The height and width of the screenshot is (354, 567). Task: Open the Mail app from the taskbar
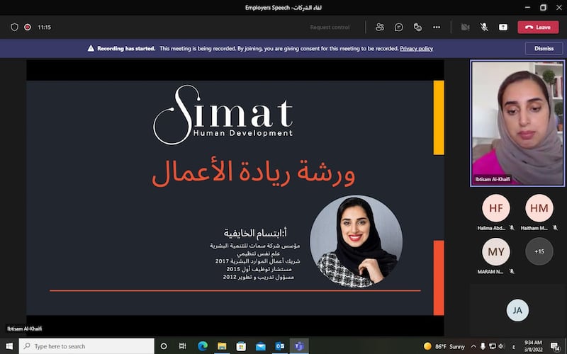(x=260, y=346)
